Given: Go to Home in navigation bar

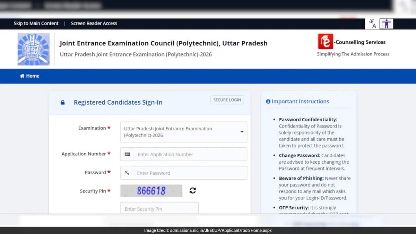Looking at the screenshot, I should 30,76.
